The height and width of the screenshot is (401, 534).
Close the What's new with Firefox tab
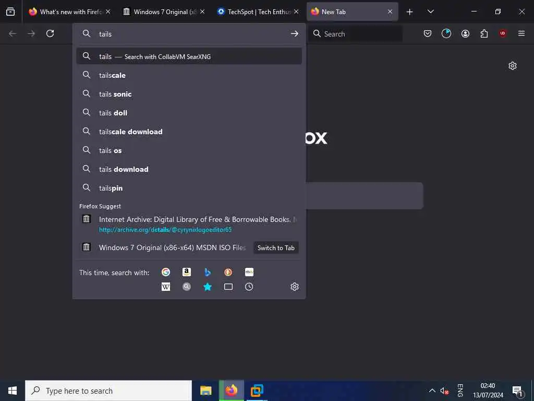[108, 11]
